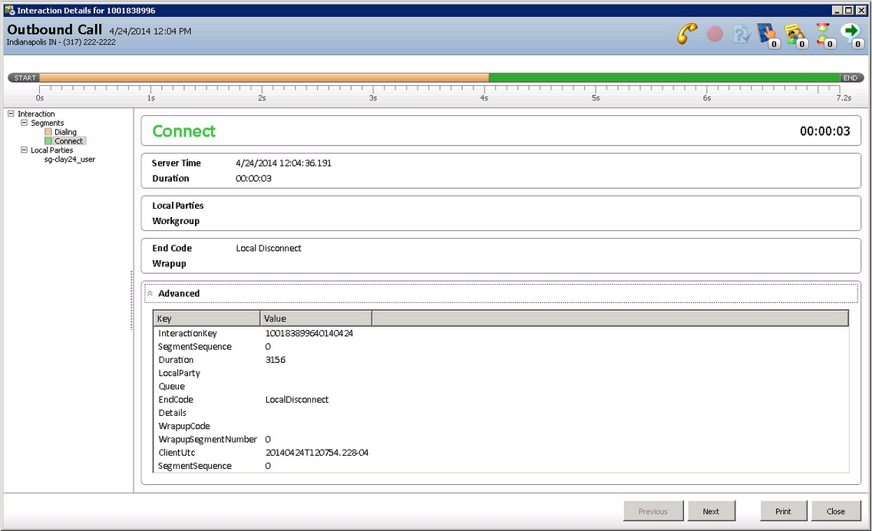The image size is (872, 531).
Task: Click the Print button
Action: pos(782,511)
